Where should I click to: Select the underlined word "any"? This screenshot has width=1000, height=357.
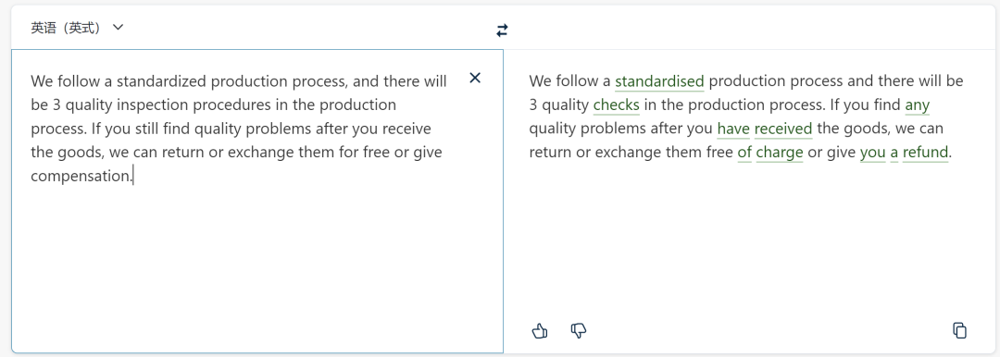coord(917,105)
